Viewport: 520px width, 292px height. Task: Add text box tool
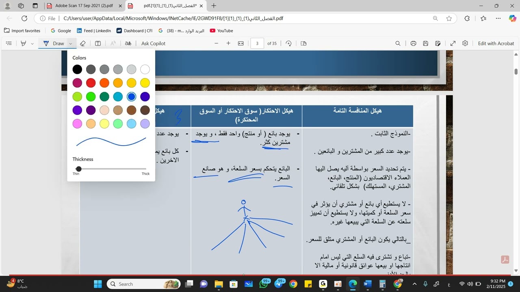coord(98,43)
